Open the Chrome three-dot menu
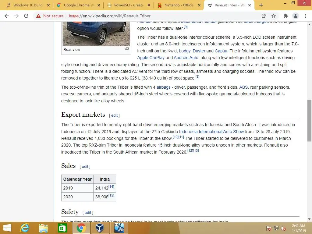This screenshot has height=234, width=312. (305, 16)
